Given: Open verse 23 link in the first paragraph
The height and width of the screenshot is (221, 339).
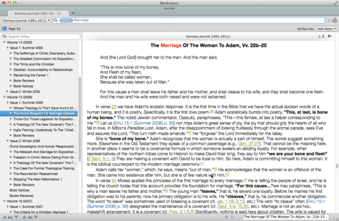Looking at the screenshot, I should click(114, 107).
